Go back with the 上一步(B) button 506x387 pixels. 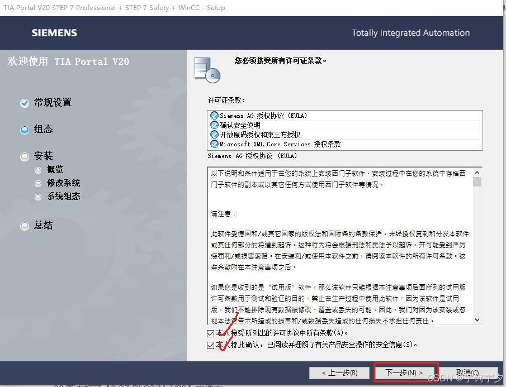coord(339,373)
